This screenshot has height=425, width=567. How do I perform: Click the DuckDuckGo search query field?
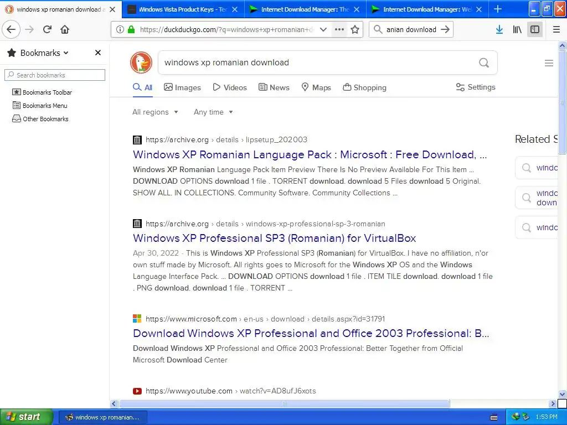click(x=318, y=63)
